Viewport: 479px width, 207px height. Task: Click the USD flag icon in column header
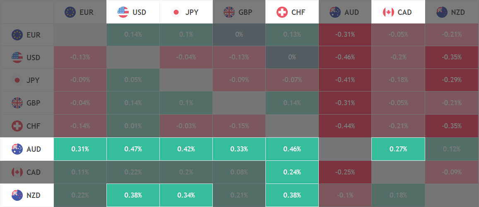coord(123,12)
